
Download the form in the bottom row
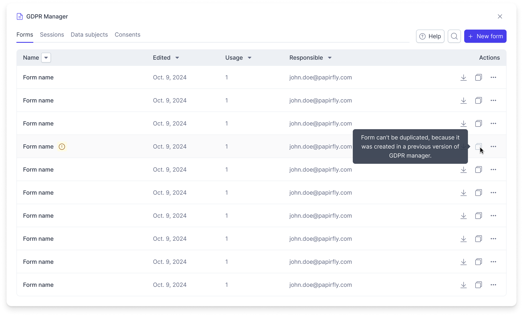point(464,285)
